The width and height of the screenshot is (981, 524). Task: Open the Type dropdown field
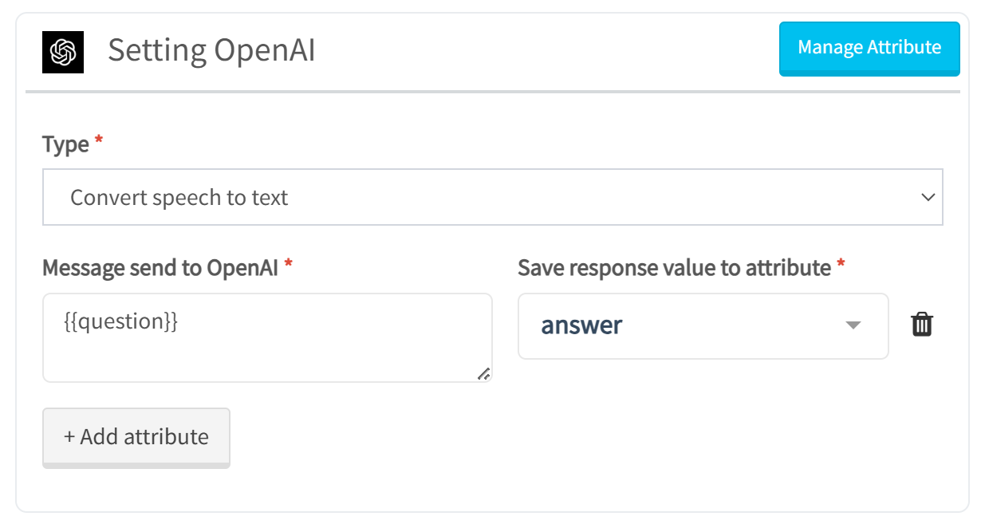coord(493,197)
